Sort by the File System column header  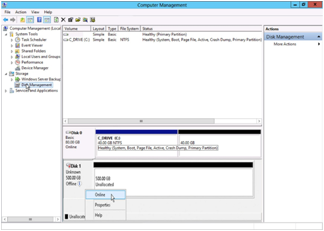click(x=130, y=29)
